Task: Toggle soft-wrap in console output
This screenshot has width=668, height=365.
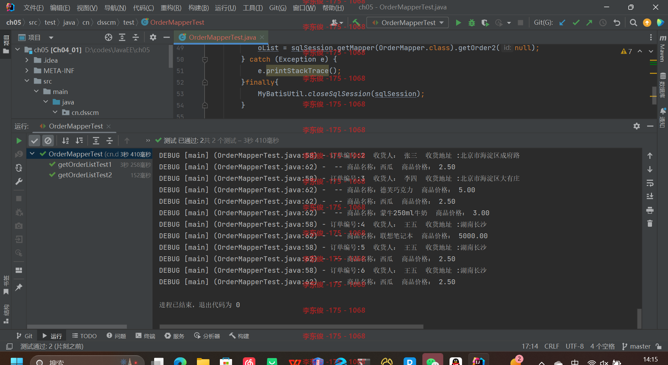Action: click(650, 183)
